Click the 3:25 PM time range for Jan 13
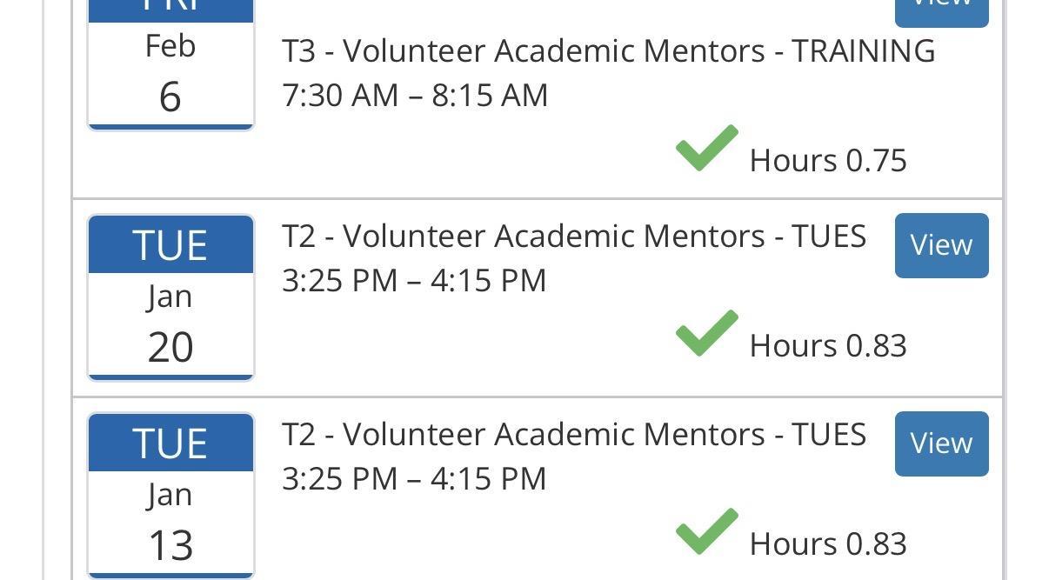Image resolution: width=1049 pixels, height=580 pixels. (414, 479)
